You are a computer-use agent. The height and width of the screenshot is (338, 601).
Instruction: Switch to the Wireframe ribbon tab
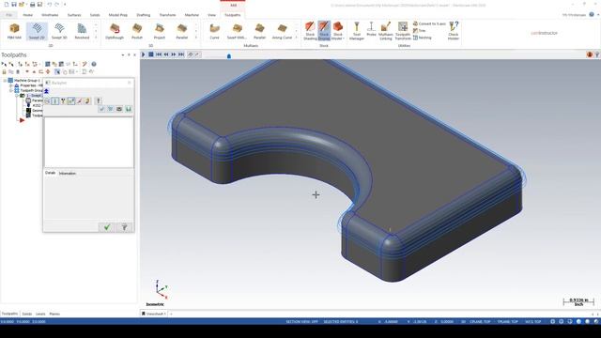(50, 15)
